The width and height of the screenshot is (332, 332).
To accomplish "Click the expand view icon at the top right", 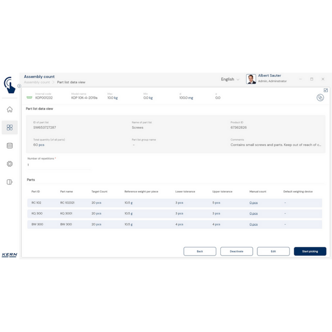I will (x=326, y=90).
